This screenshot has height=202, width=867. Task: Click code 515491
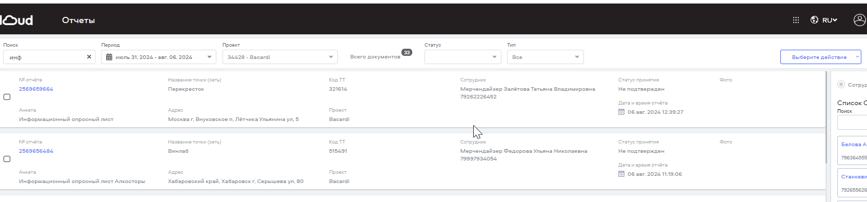click(x=338, y=151)
